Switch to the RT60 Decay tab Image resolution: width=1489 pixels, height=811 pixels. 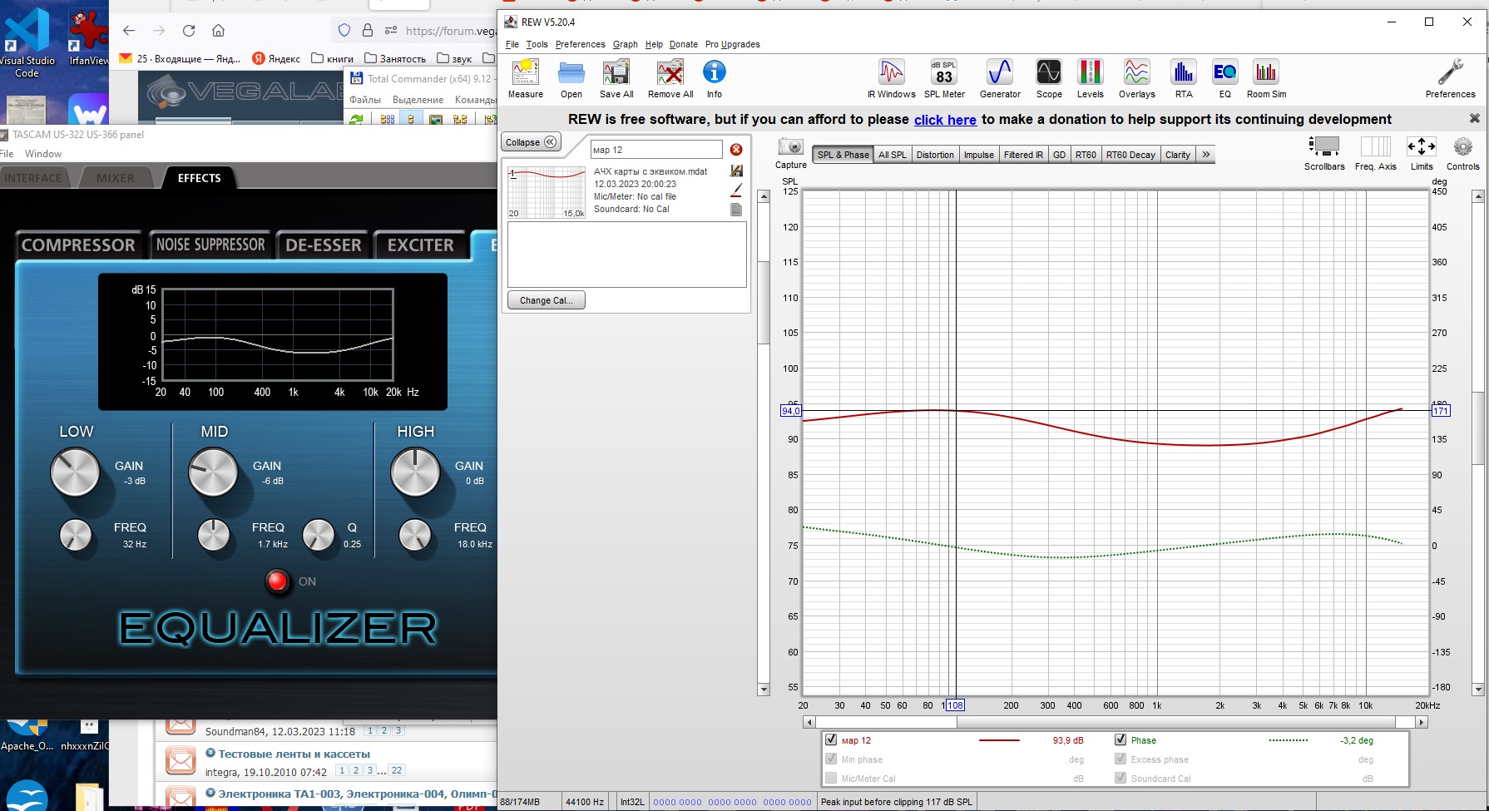(1130, 155)
